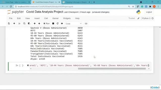The image size is (161, 90).
Task: Open the browser extensions puzzle icon
Action: click(x=150, y=6)
